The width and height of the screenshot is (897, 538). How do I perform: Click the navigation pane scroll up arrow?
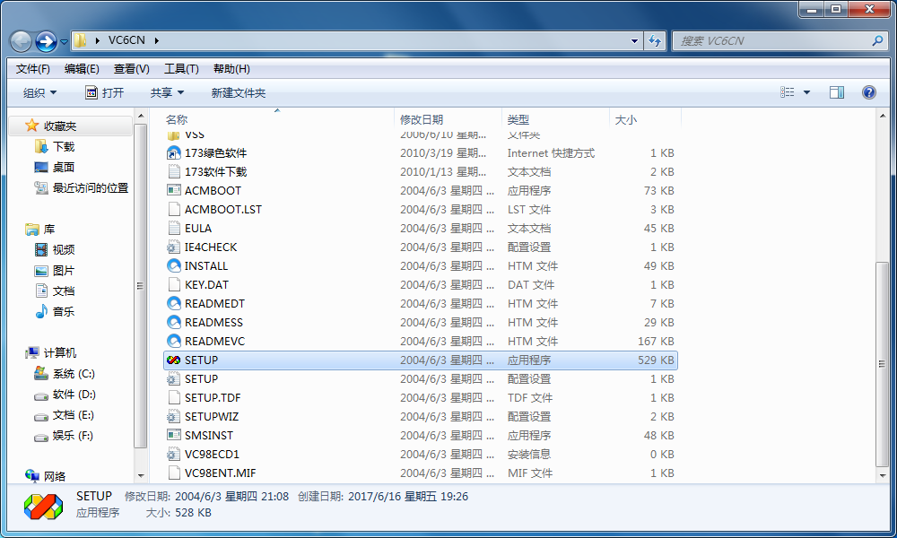[x=141, y=116]
